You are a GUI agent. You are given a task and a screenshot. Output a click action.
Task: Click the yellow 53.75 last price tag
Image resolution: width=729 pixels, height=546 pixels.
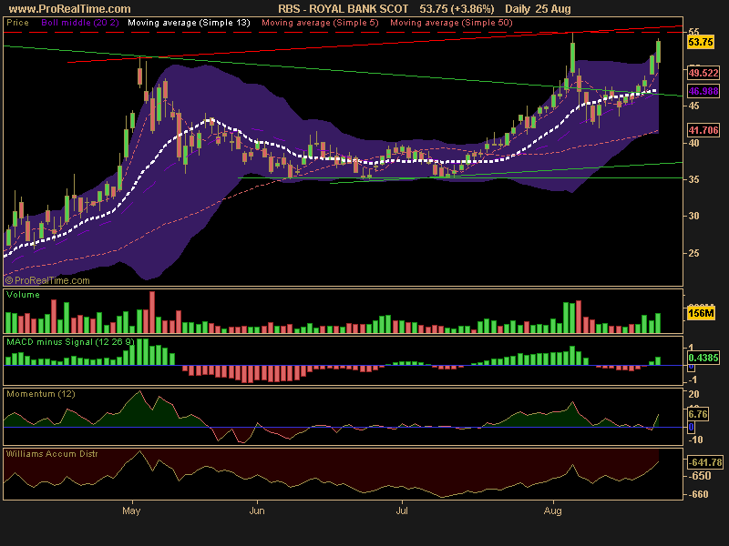(701, 42)
